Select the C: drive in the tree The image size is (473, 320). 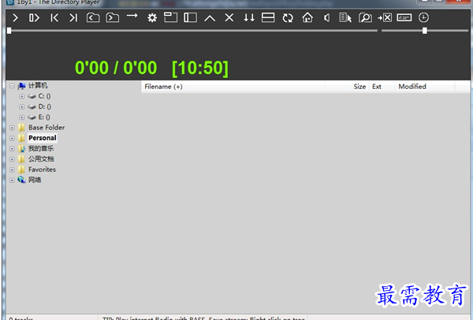coord(44,96)
